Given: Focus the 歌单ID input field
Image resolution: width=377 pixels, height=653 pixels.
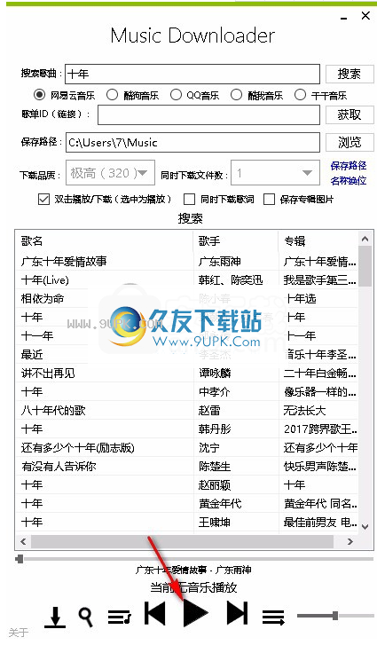Looking at the screenshot, I should point(208,114).
